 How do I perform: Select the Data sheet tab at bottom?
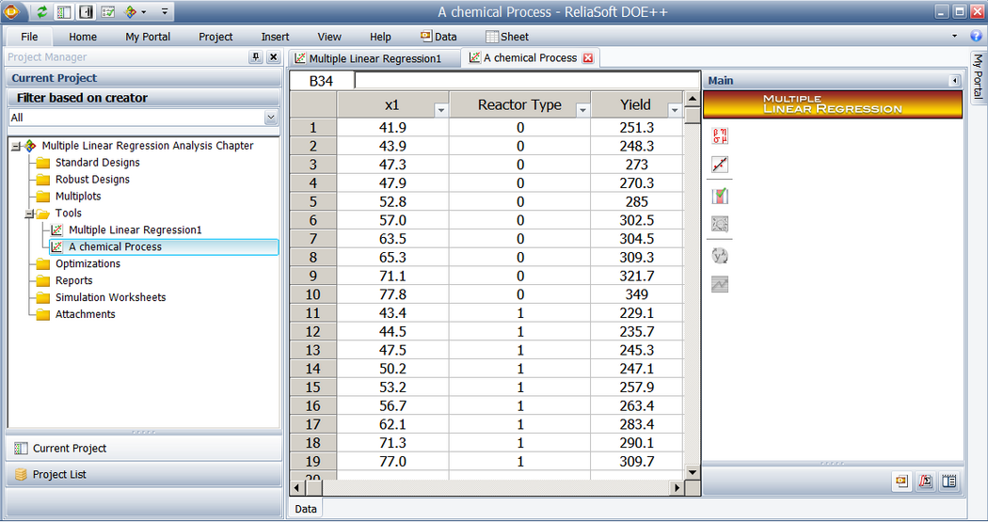[x=306, y=509]
